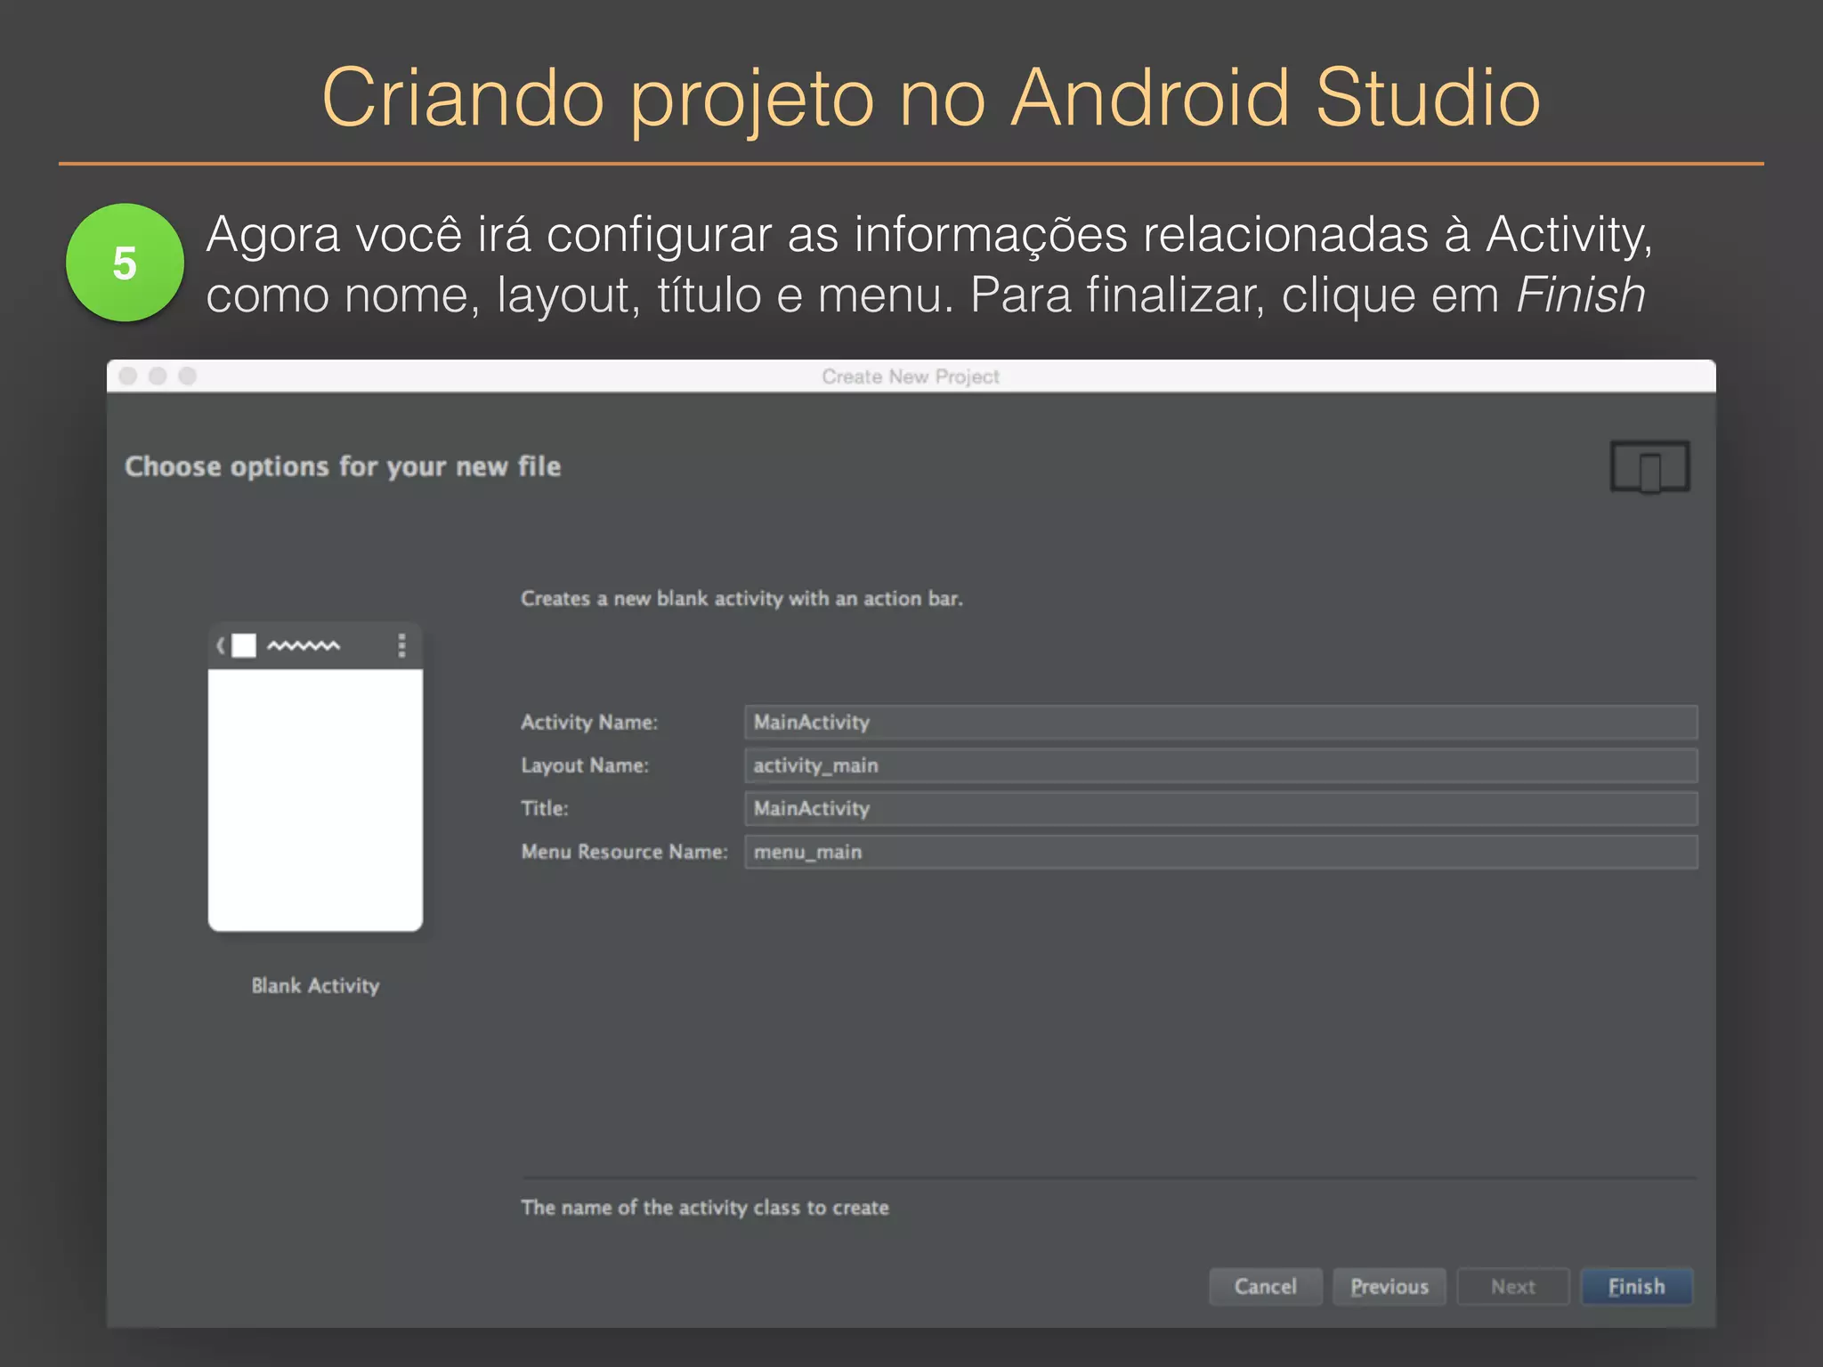
Task: Click the 'Creates a new blank activity' description
Action: pos(741,598)
